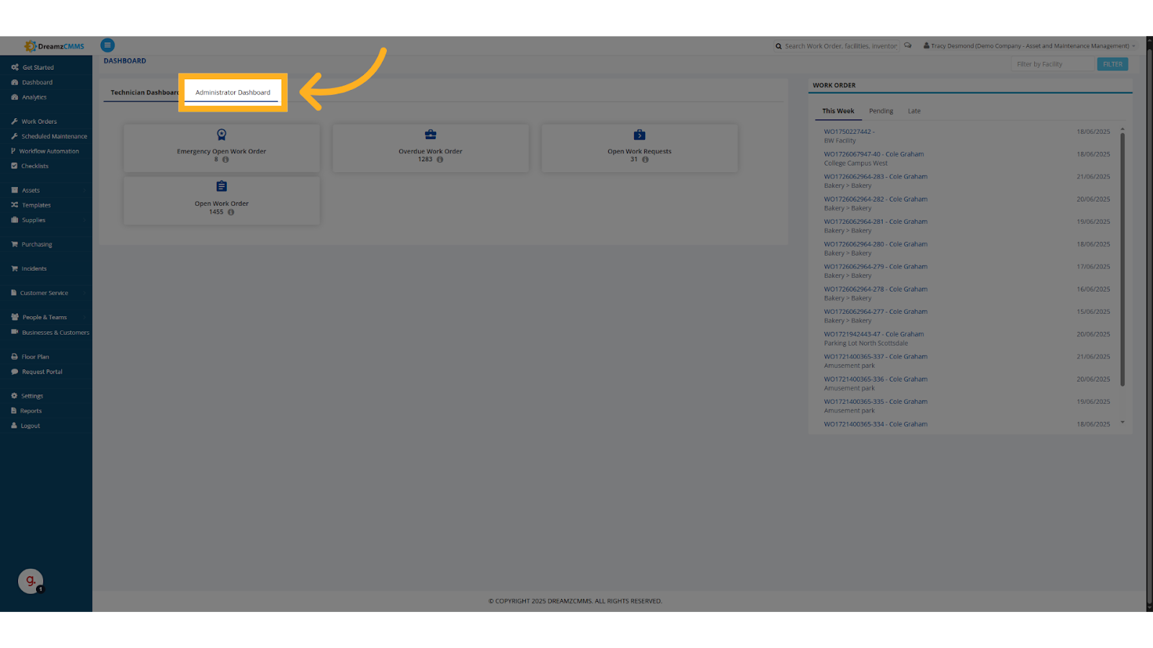This screenshot has width=1153, height=648.
Task: Click info icon beside Open Work Requests 31
Action: pyautogui.click(x=645, y=160)
